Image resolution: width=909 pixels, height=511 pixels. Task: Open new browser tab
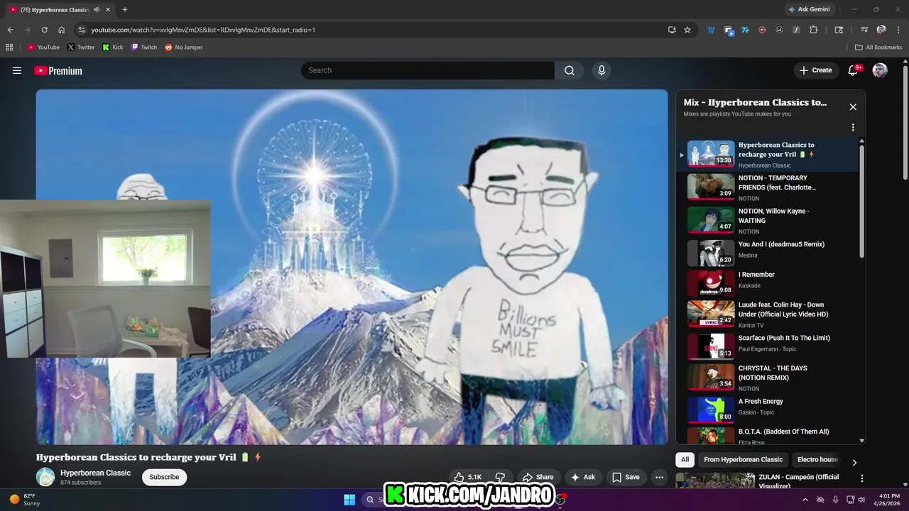click(125, 10)
